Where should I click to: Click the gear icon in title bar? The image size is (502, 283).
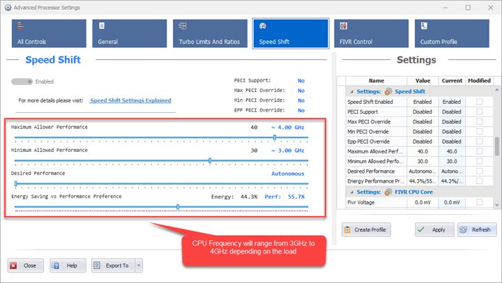coord(8,8)
